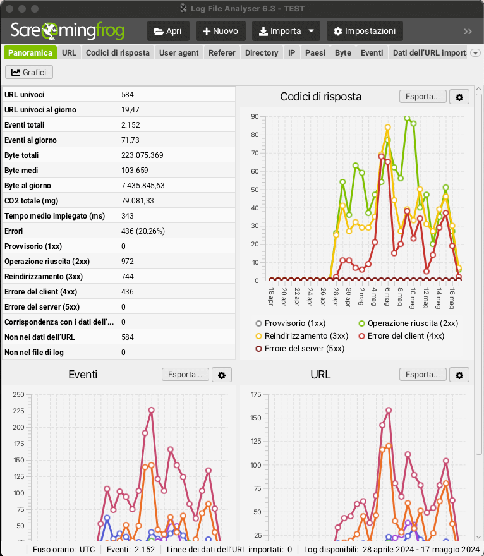Expand toolbar overflow chevrons
Screen dimensions: 484x556
[468, 32]
